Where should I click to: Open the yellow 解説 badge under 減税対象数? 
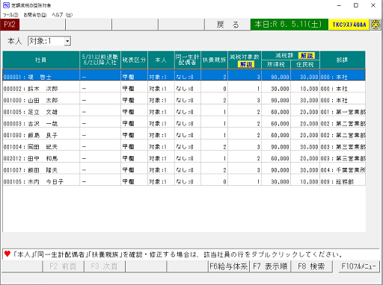click(x=245, y=64)
